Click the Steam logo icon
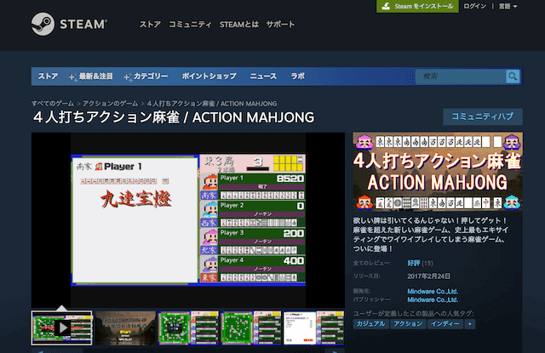Viewport: 545px width, 353px height. pos(43,25)
